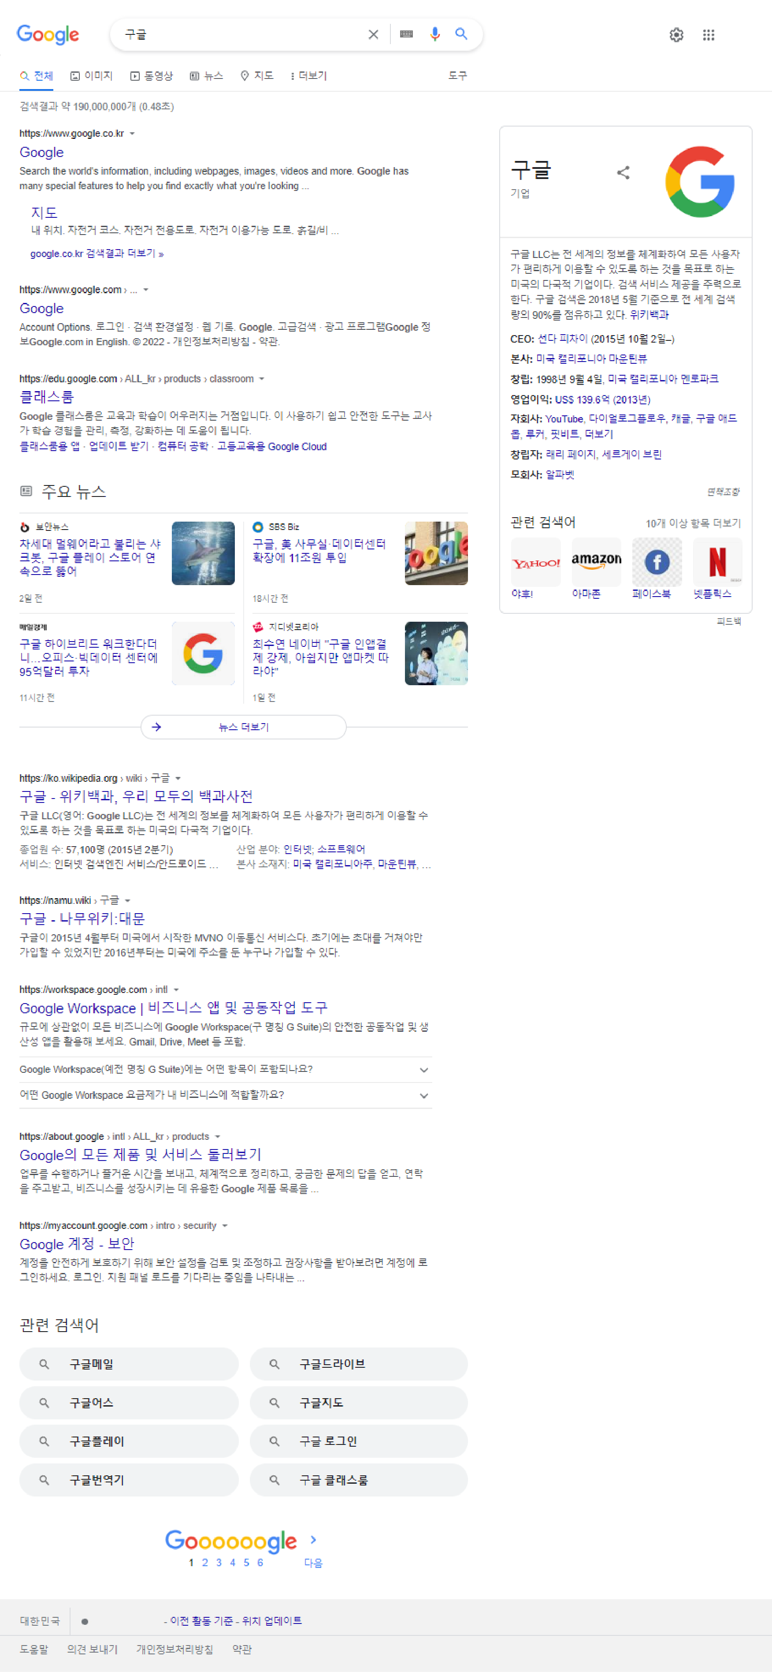
Task: Switch to 뉴스 tab
Action: point(206,76)
